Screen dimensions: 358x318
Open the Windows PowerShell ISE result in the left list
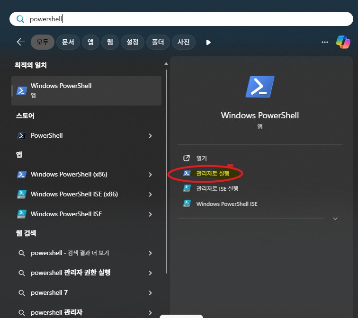(86, 214)
